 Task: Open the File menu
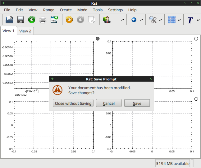click(x=7, y=10)
